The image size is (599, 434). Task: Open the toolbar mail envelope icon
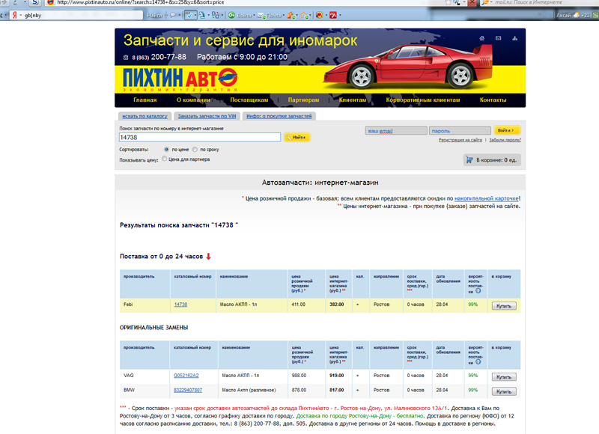click(262, 16)
